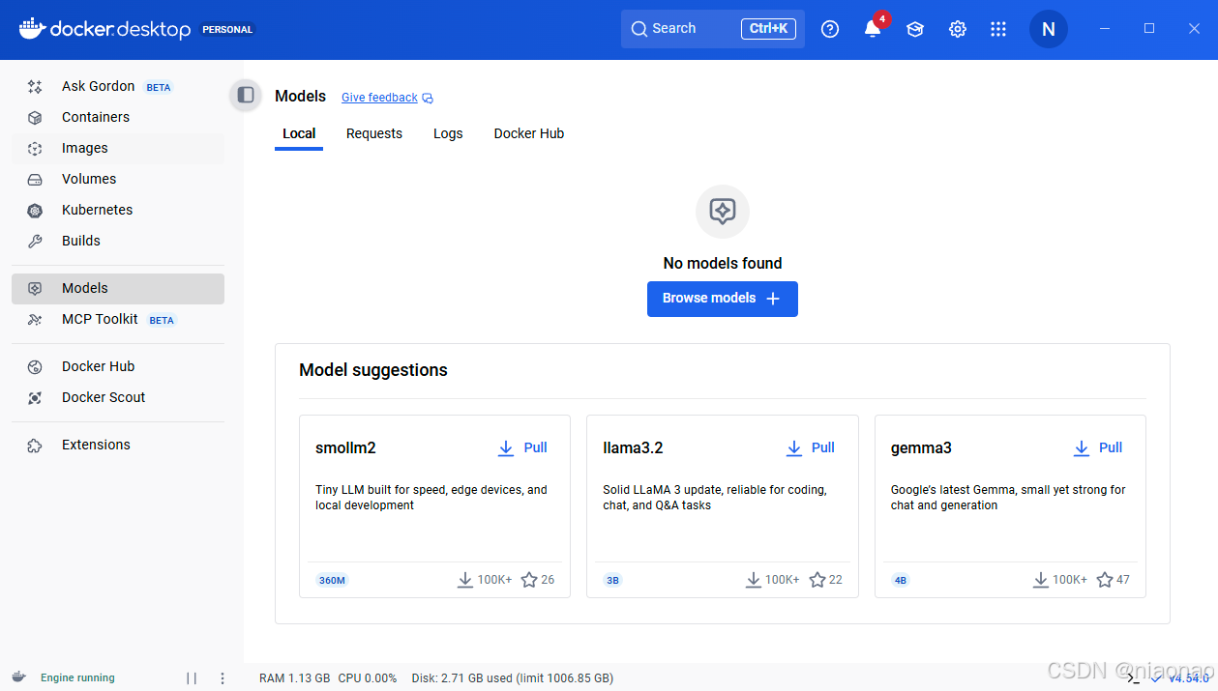Screen dimensions: 1218x691
Task: Open Ask Gordon sparkle icon
Action: point(35,86)
